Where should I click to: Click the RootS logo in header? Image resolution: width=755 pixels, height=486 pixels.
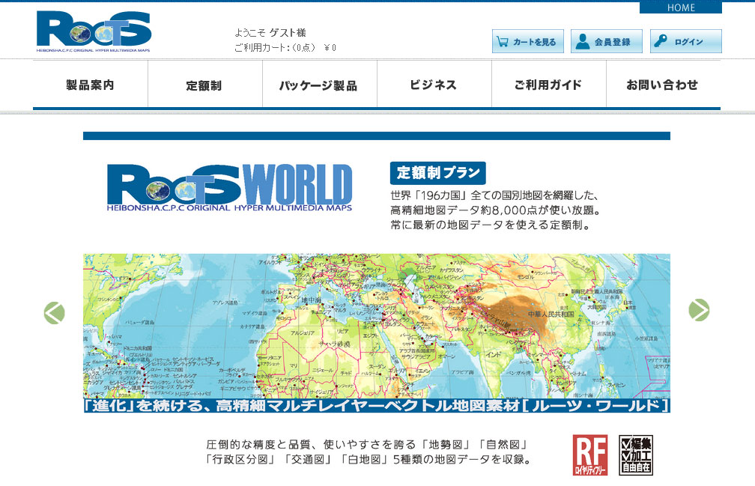[x=94, y=31]
